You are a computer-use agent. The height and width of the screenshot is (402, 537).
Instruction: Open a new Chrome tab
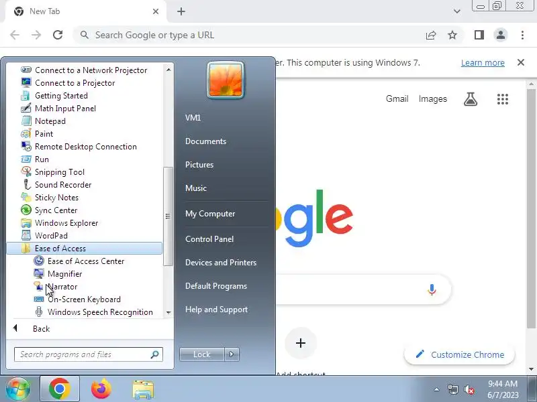(x=181, y=11)
